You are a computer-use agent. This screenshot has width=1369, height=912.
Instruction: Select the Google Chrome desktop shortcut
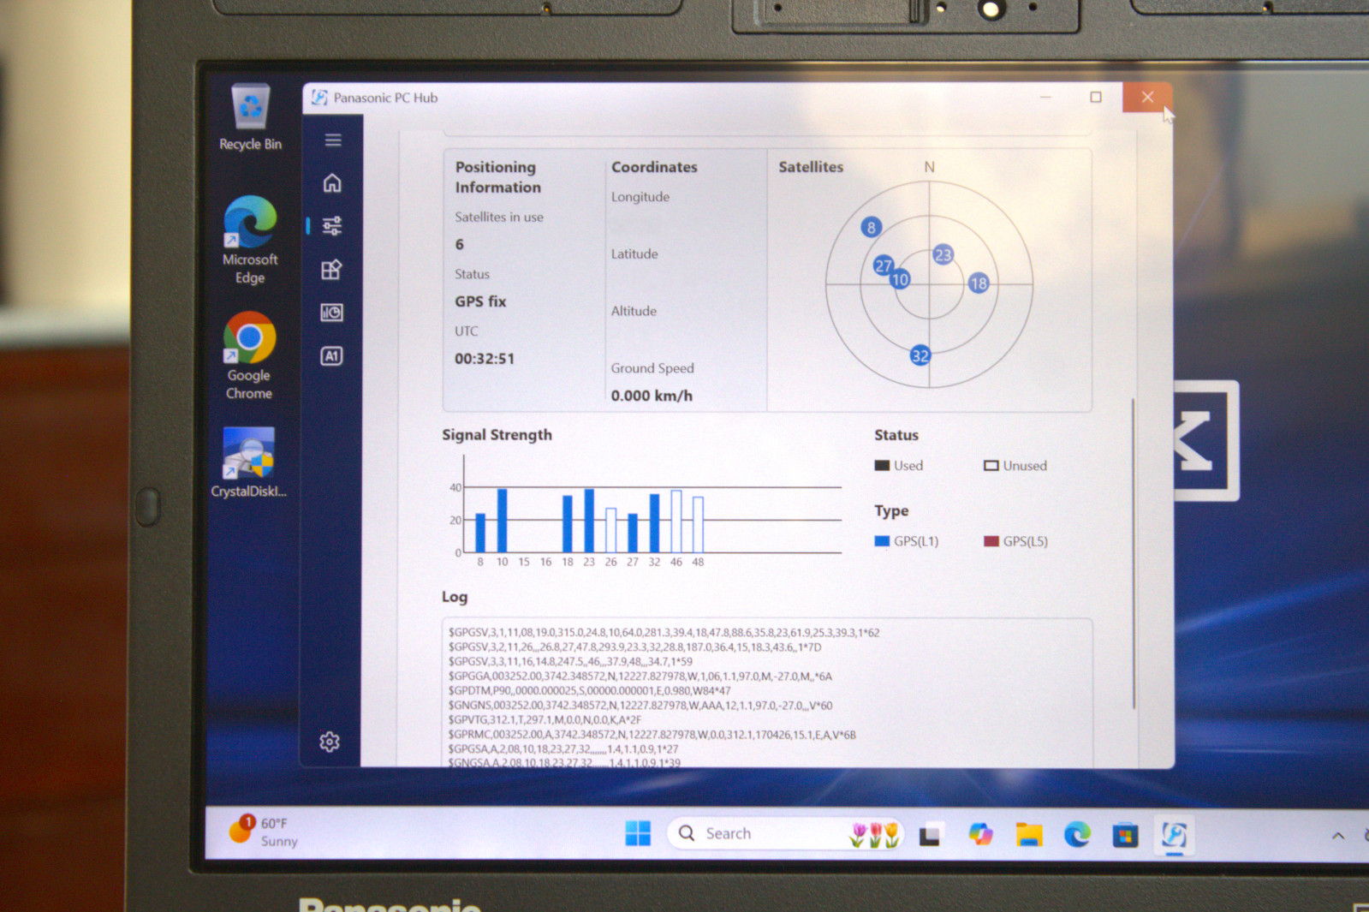[249, 355]
